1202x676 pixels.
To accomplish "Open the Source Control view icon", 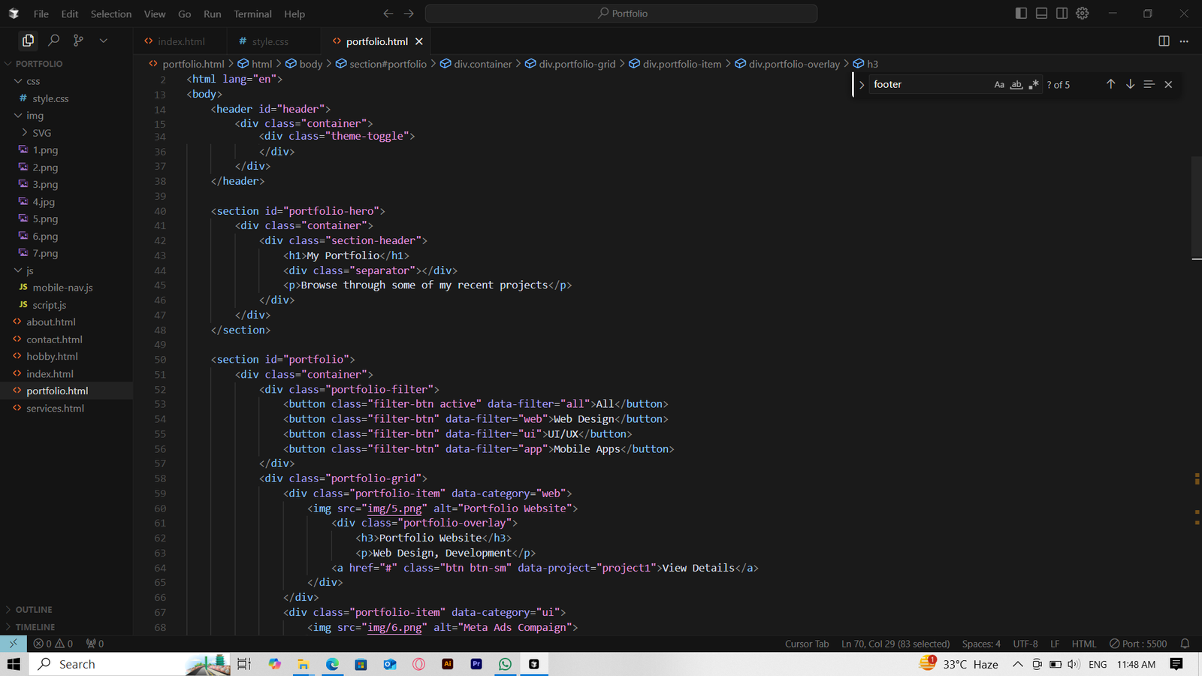I will (78, 41).
